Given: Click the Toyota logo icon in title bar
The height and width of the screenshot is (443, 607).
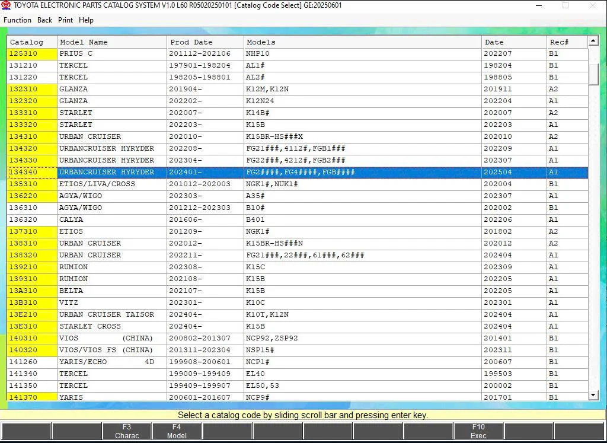Looking at the screenshot, I should click(x=6, y=6).
